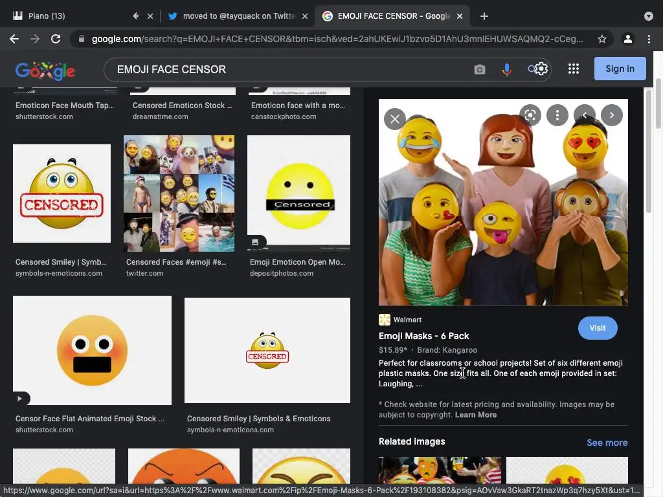Open the Censored Faces collage thumbnail
The image size is (663, 497).
click(179, 193)
